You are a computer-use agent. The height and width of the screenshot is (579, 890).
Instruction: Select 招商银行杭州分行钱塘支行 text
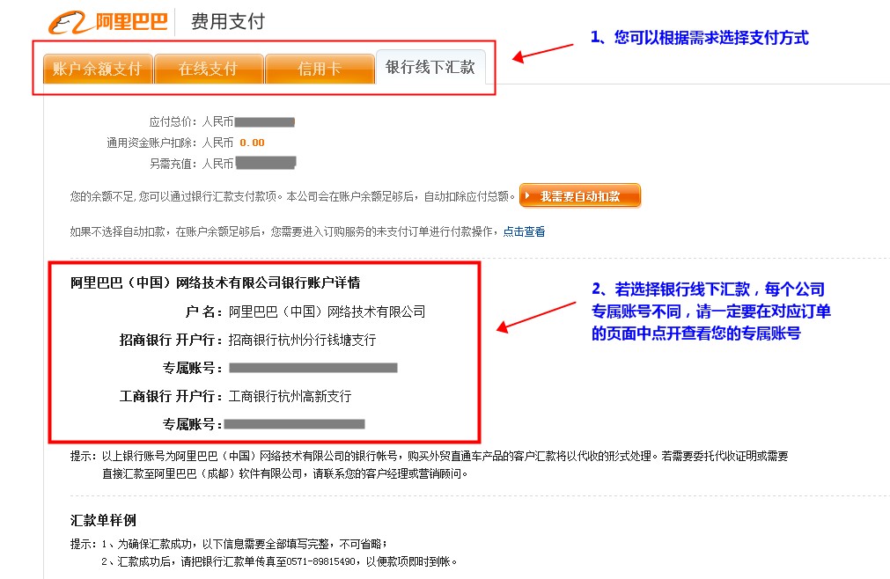[x=302, y=340]
